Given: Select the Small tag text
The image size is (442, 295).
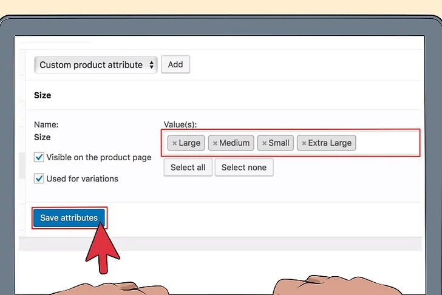Looking at the screenshot, I should 279,143.
